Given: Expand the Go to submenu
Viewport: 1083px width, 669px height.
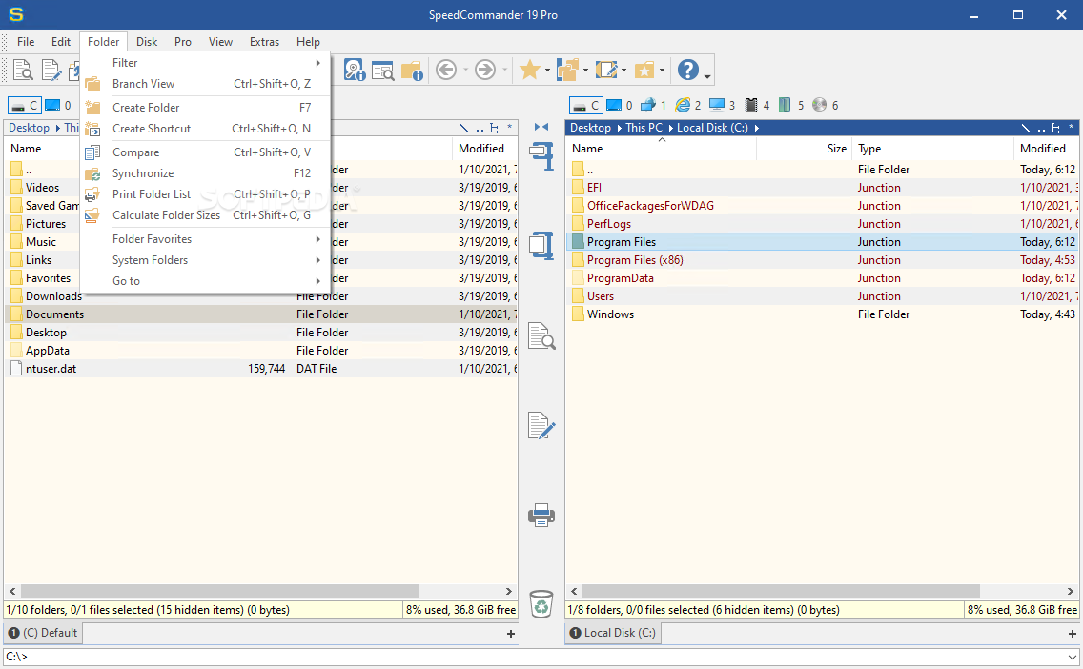Looking at the screenshot, I should 206,281.
